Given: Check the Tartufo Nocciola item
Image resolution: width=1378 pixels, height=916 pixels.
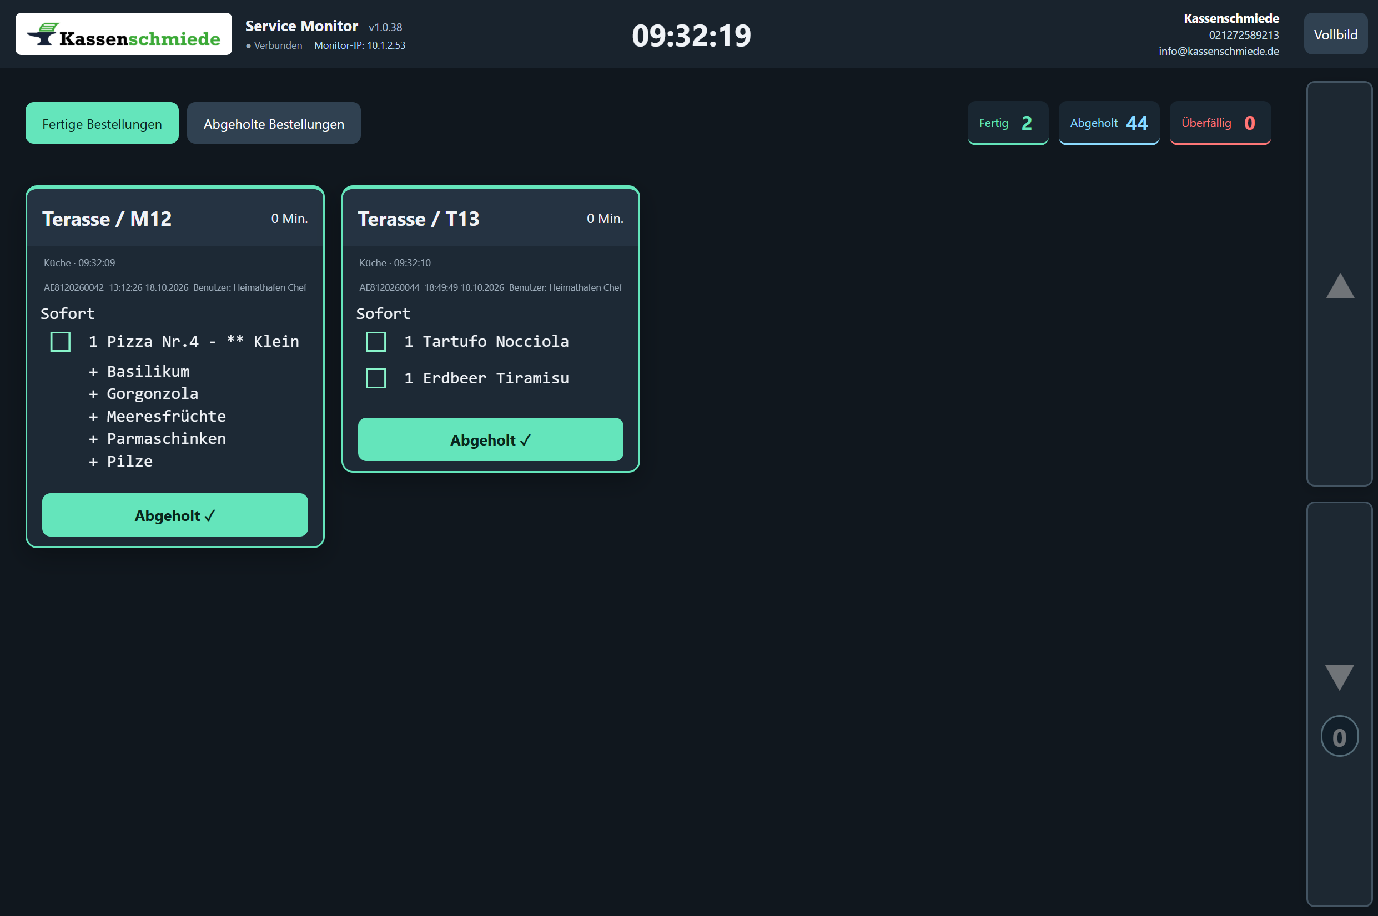Looking at the screenshot, I should pyautogui.click(x=376, y=342).
